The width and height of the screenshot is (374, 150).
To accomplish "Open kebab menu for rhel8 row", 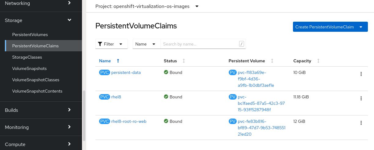I will (x=361, y=98).
